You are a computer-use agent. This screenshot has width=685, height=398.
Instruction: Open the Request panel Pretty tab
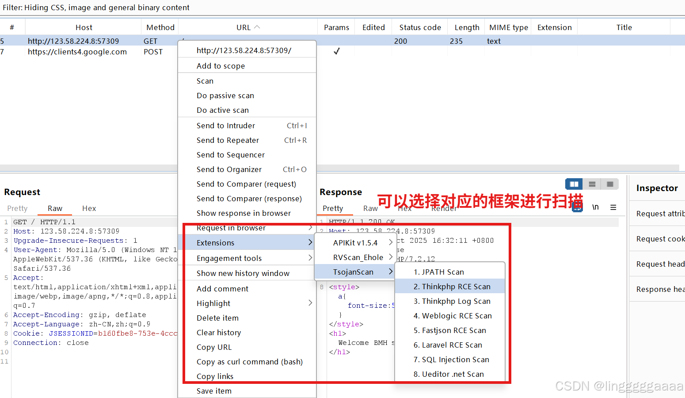(x=17, y=208)
